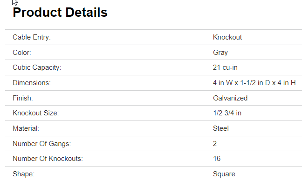Click the Dimensions label
The height and width of the screenshot is (187, 302).
(x=31, y=83)
